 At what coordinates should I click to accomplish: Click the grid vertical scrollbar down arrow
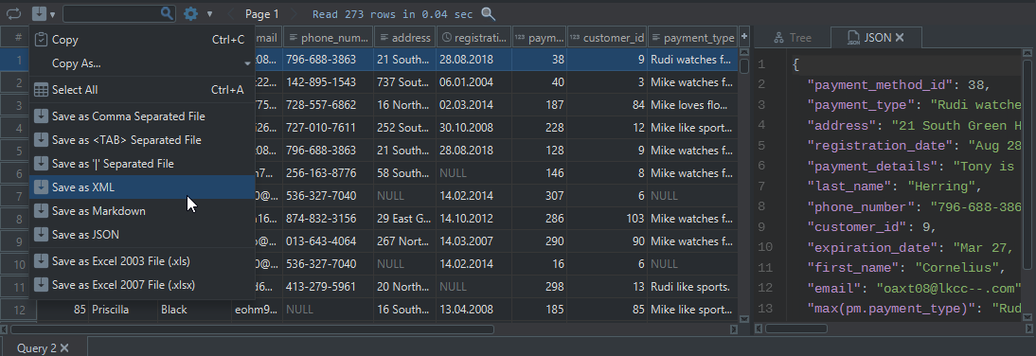pyautogui.click(x=744, y=319)
